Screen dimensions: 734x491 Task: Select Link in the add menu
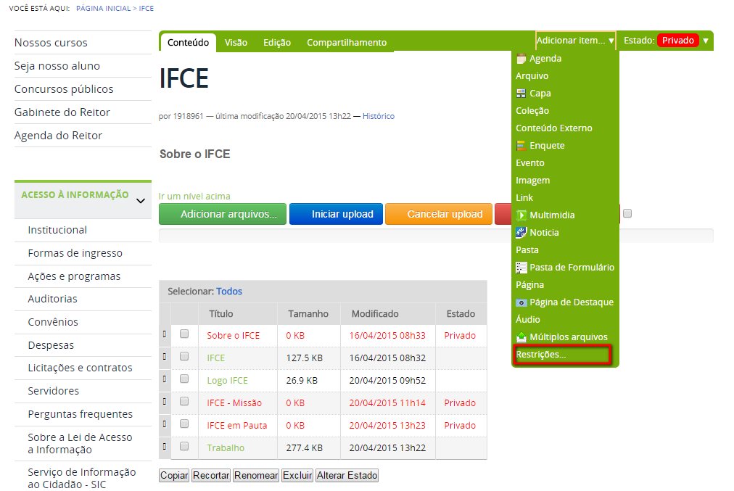click(524, 197)
